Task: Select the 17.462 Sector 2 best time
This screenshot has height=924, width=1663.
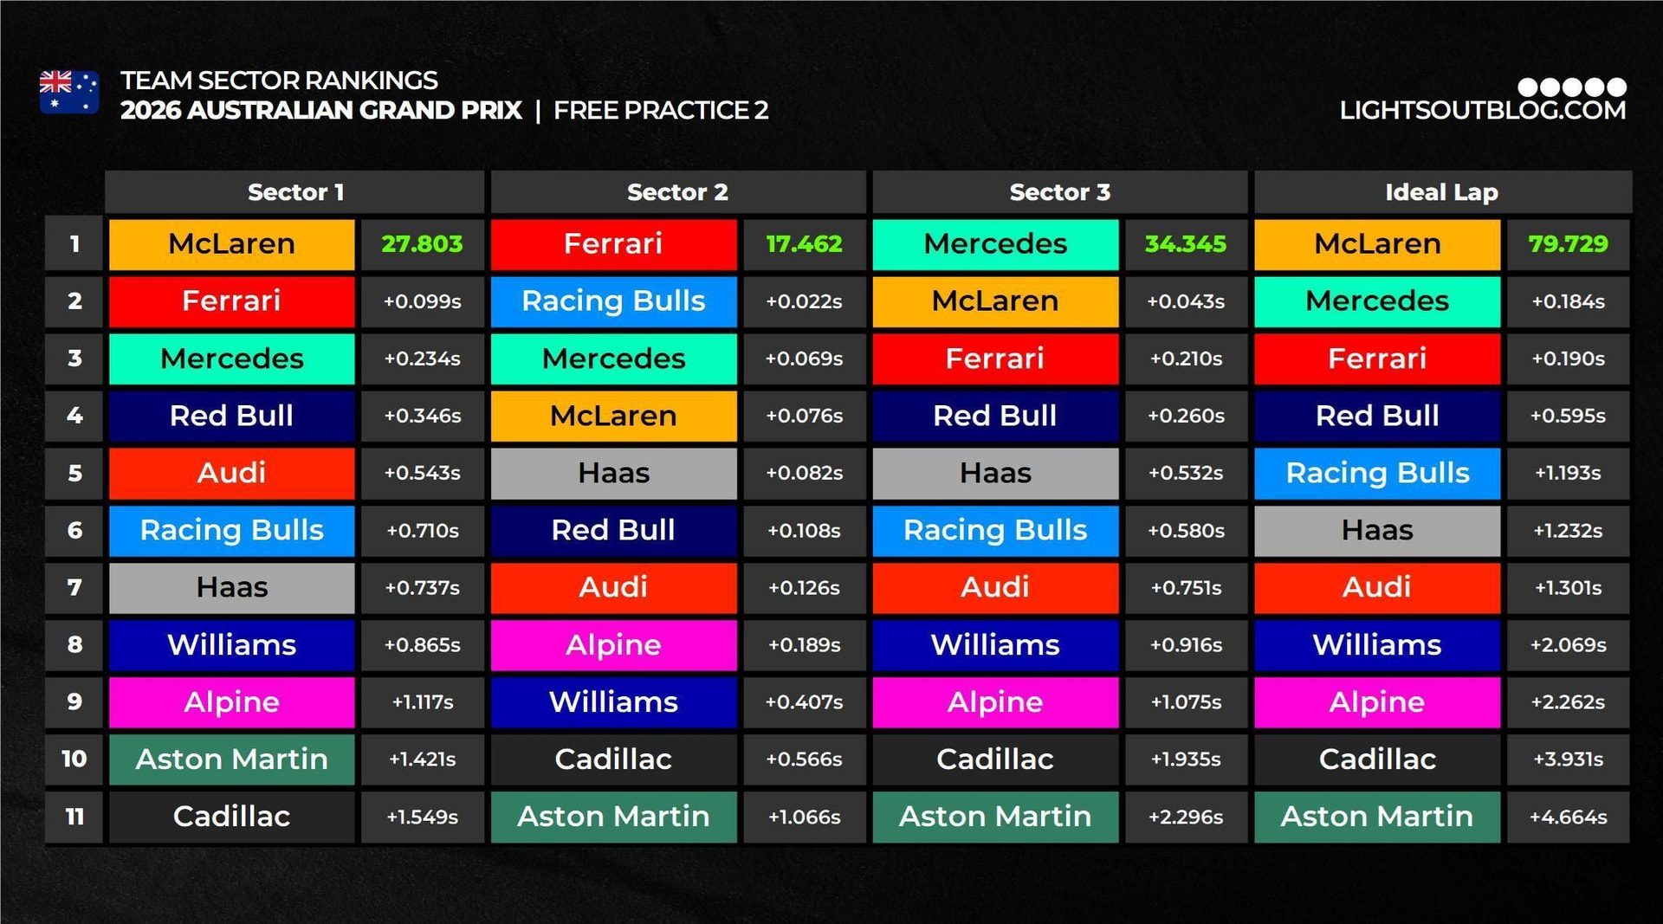Action: click(804, 244)
